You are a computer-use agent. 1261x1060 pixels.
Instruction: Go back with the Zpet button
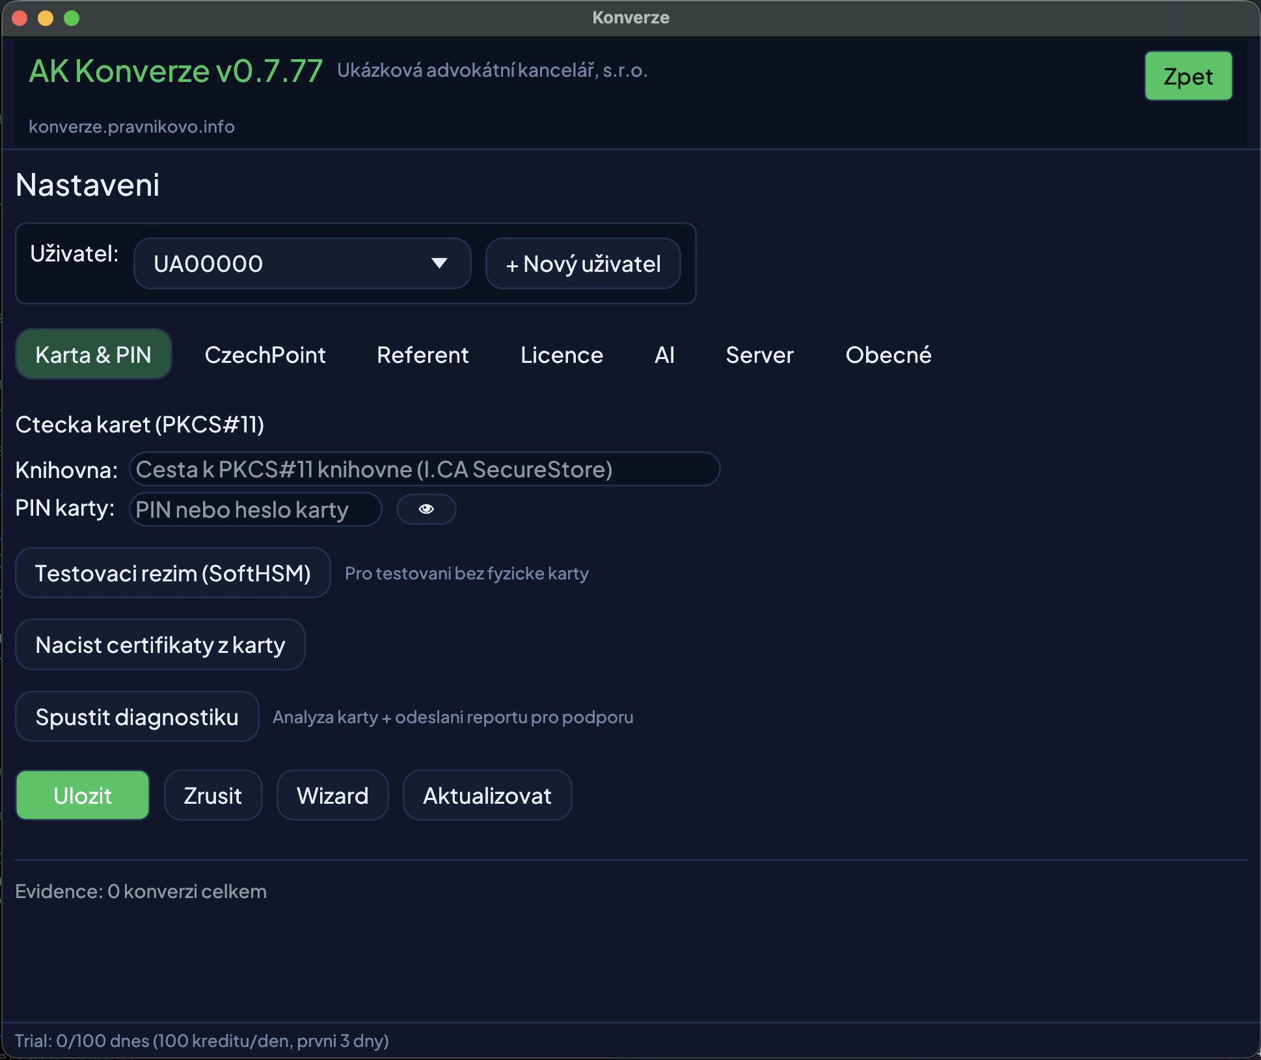[1188, 76]
